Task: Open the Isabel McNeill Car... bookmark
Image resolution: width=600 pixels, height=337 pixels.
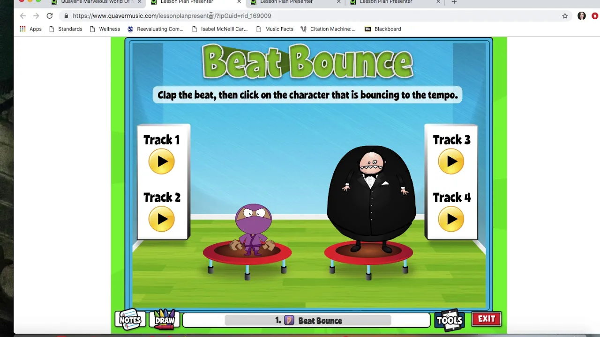Action: click(219, 29)
